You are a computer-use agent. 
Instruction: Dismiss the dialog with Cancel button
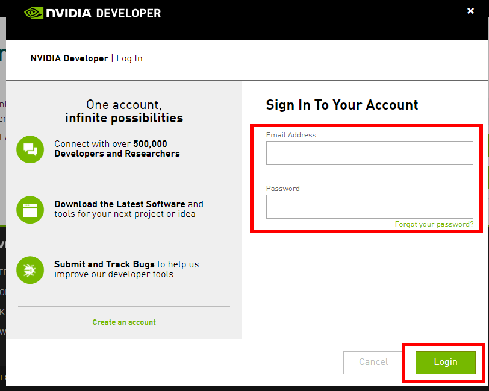[x=373, y=362]
